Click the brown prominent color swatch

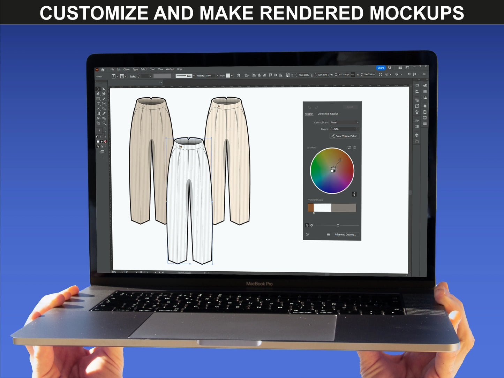coord(310,208)
